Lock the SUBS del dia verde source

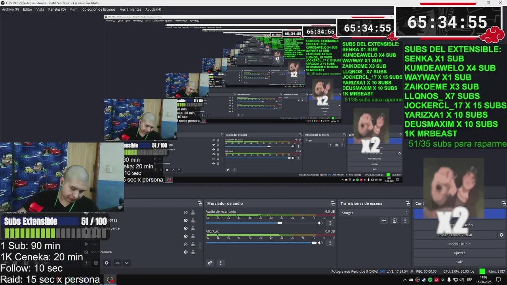pos(193,228)
